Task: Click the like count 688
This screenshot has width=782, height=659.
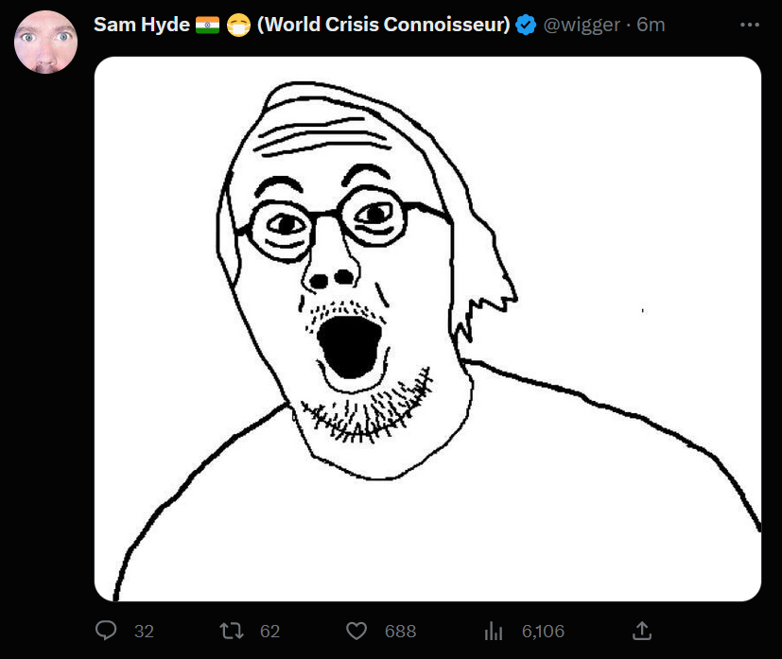Action: pyautogui.click(x=400, y=631)
